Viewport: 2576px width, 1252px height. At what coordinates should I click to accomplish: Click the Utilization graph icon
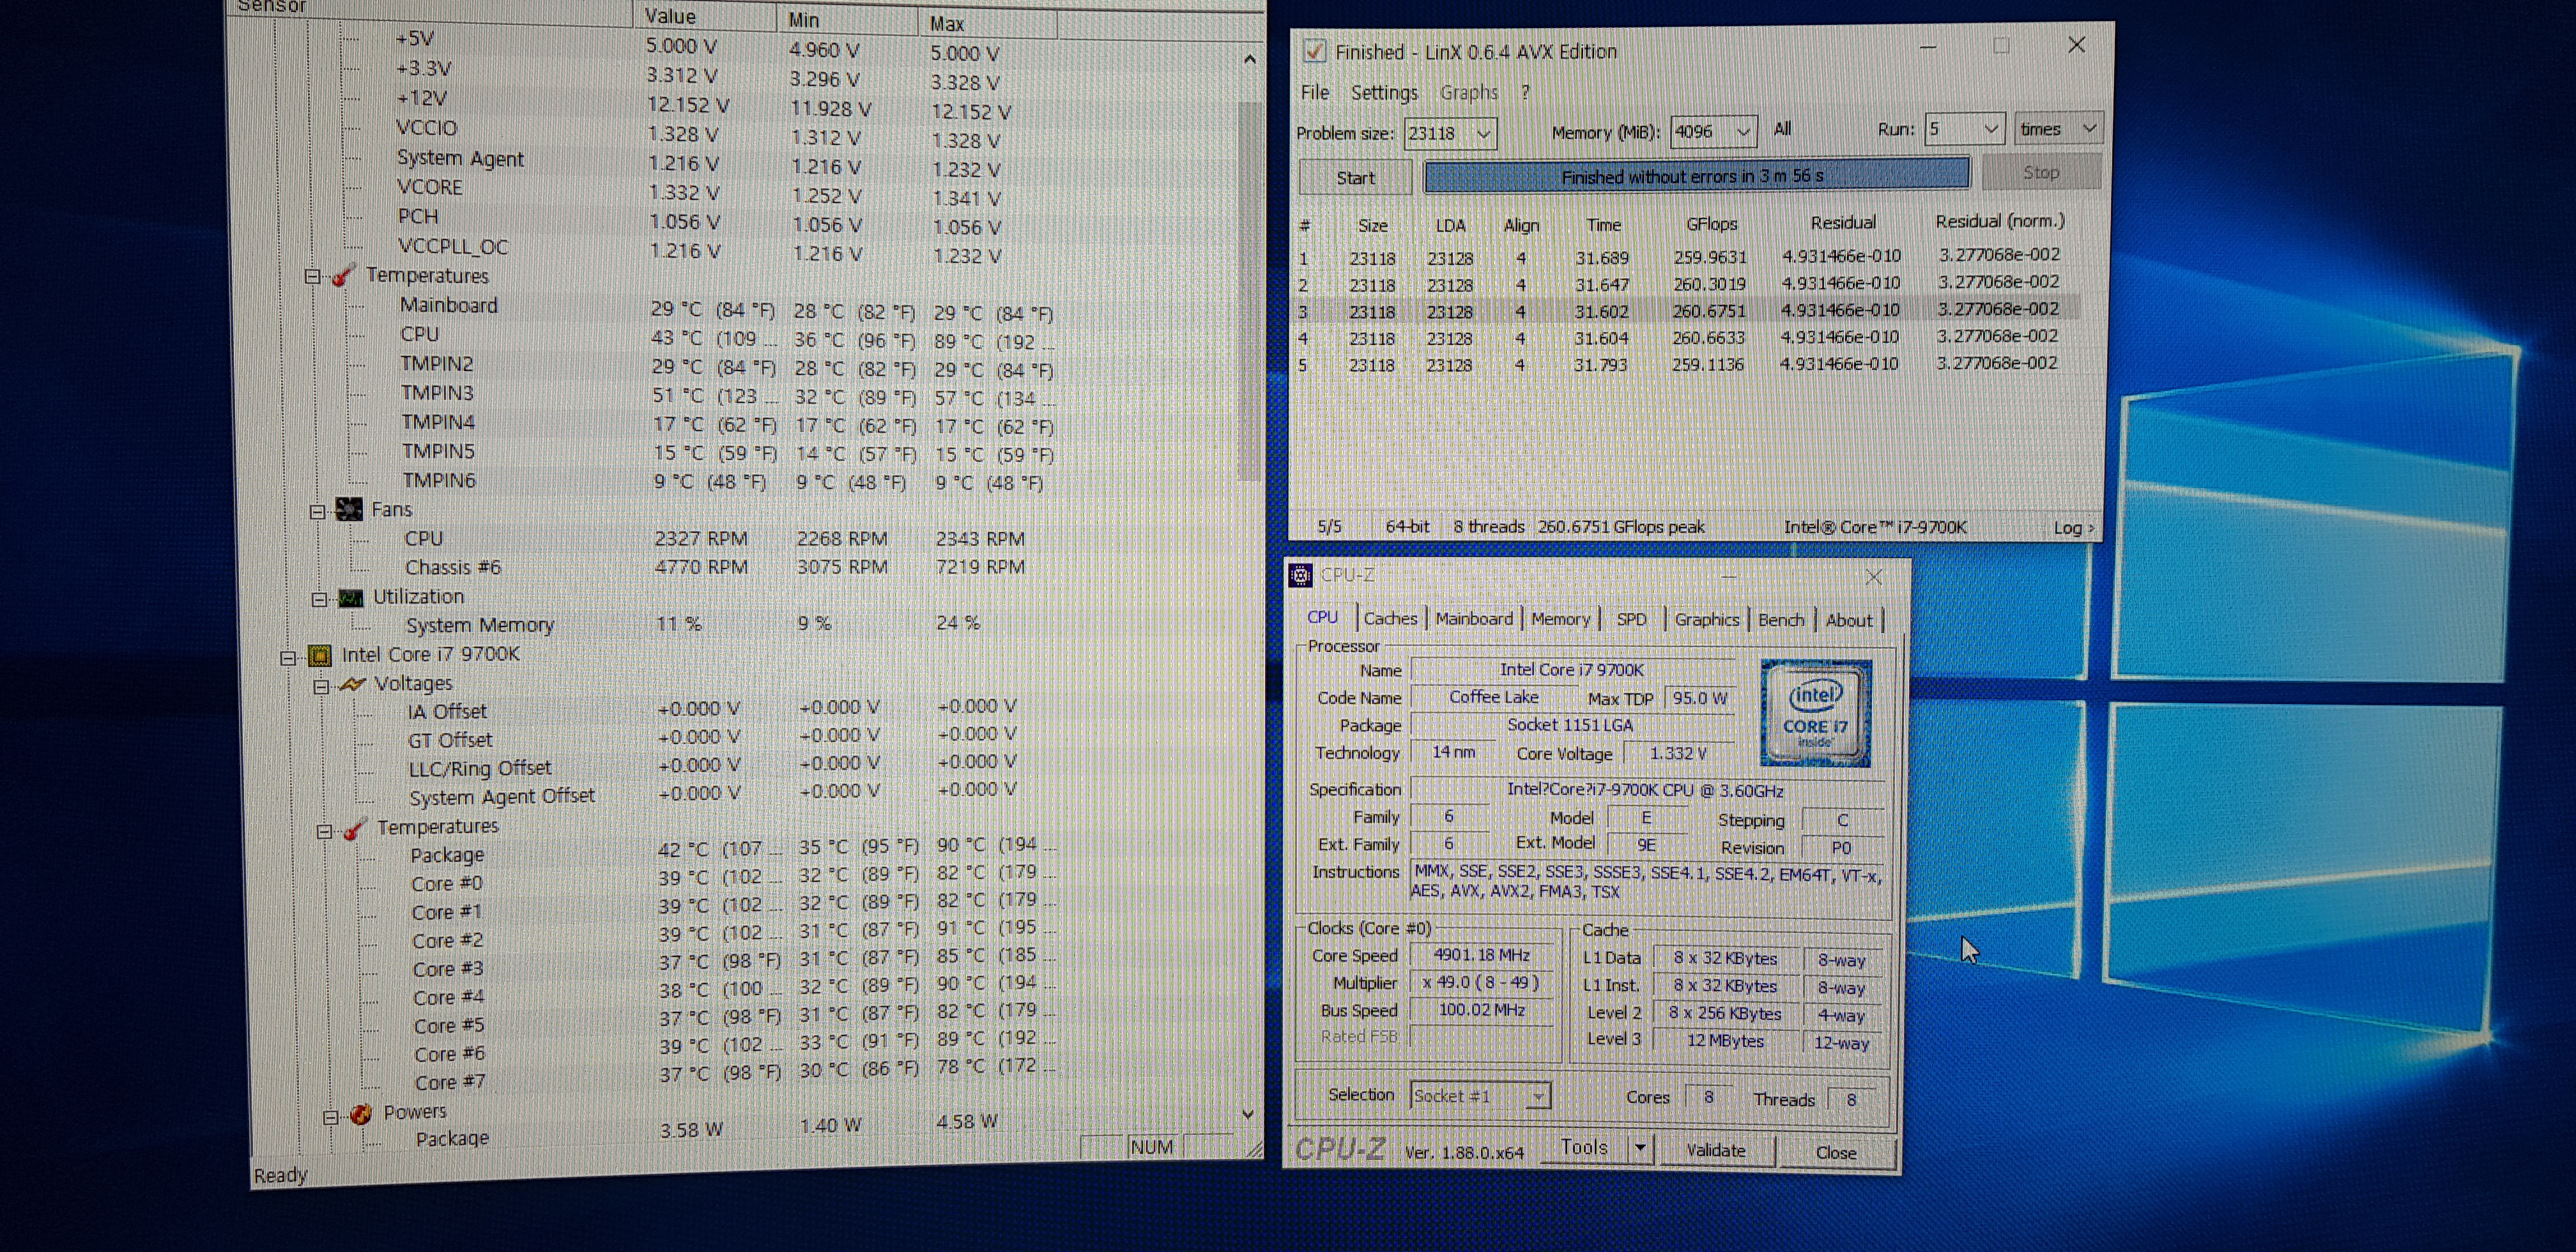(x=351, y=598)
